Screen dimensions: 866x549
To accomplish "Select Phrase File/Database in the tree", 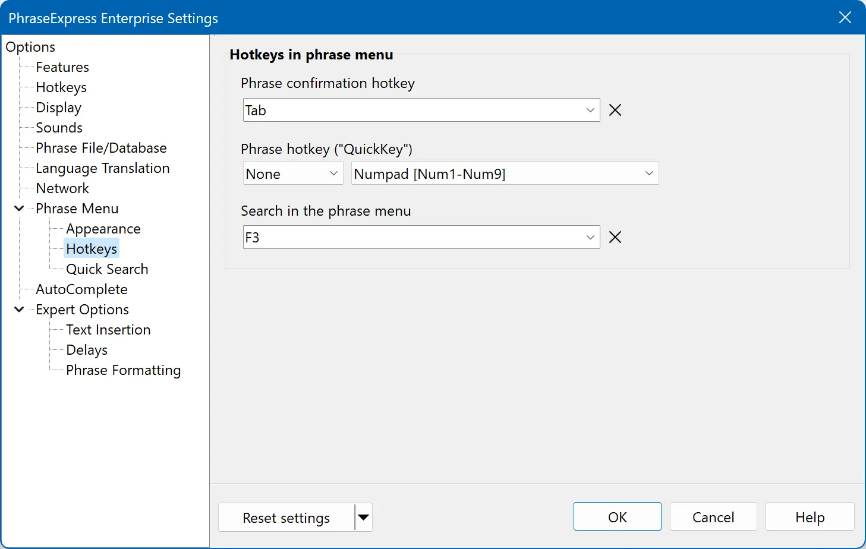I will (x=101, y=148).
